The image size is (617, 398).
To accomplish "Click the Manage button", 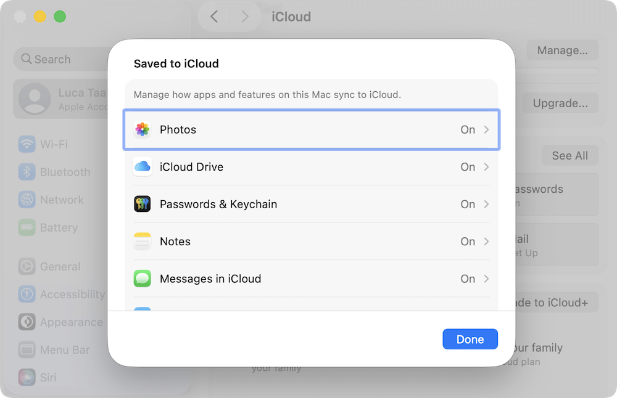I will (x=562, y=50).
